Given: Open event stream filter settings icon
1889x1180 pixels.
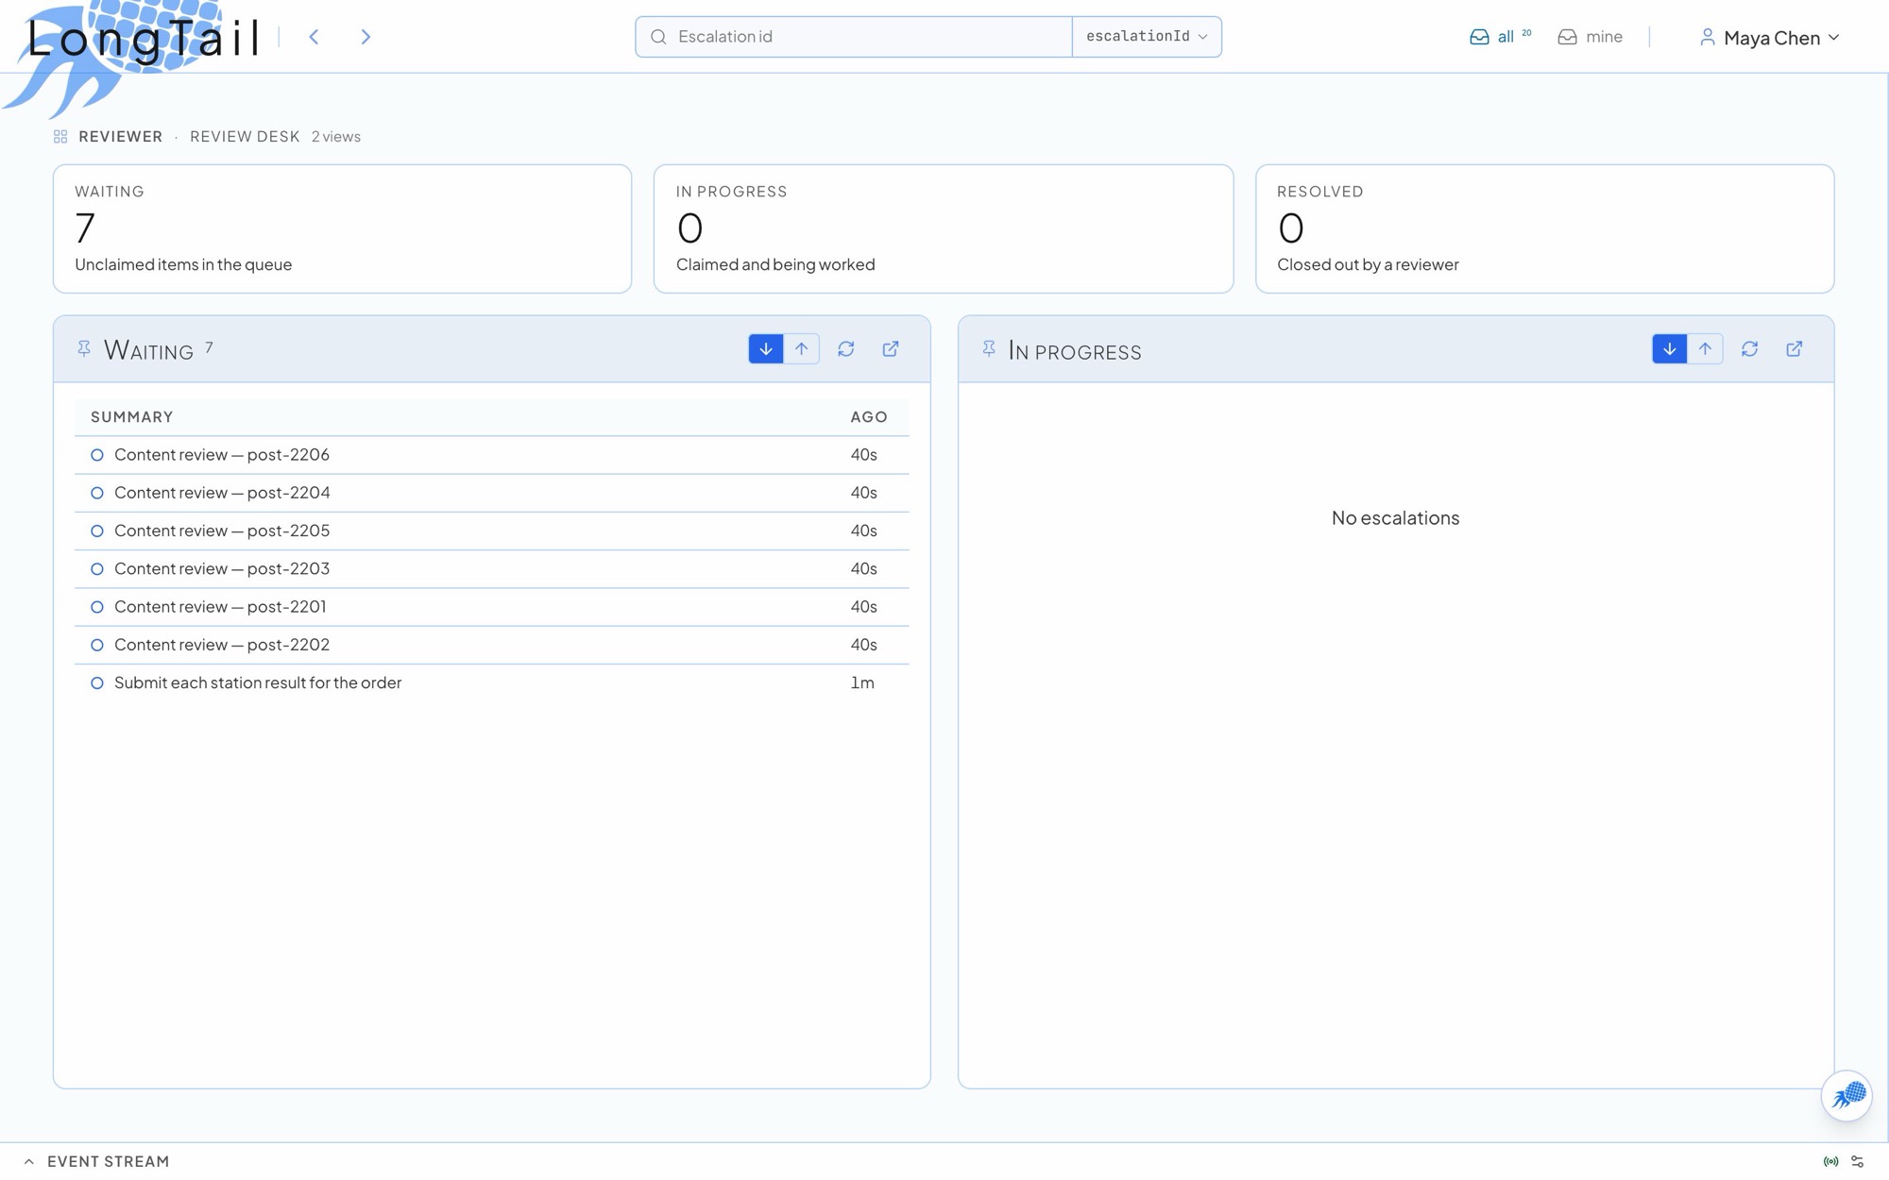Looking at the screenshot, I should 1858,1162.
